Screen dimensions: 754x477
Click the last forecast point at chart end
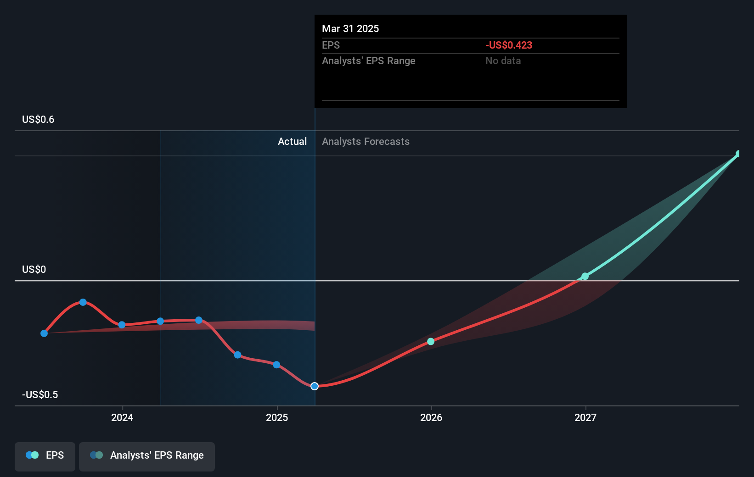click(x=738, y=154)
